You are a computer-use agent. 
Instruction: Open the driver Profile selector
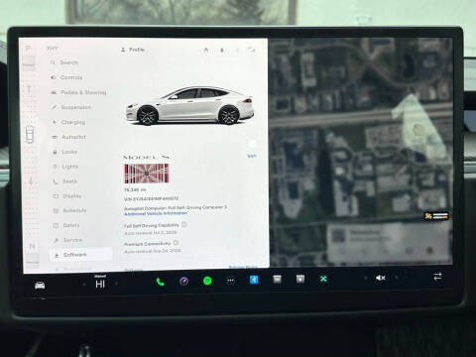coord(133,50)
